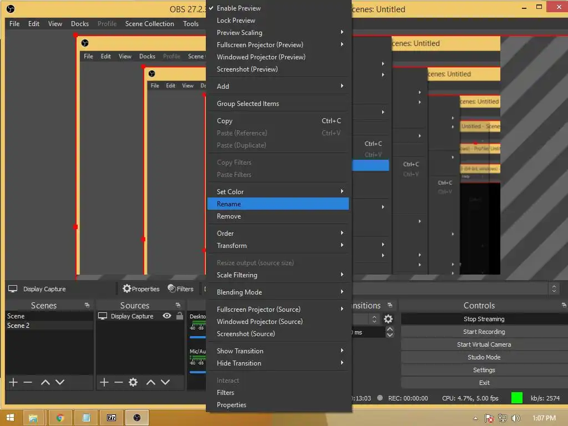Remove selected scene with minus icon
Image resolution: width=568 pixels, height=426 pixels.
pos(28,382)
